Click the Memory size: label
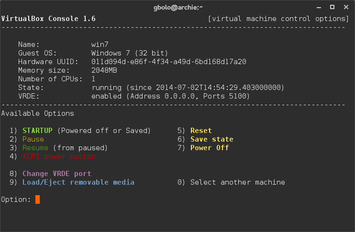This screenshot has width=355, height=232. point(44,70)
